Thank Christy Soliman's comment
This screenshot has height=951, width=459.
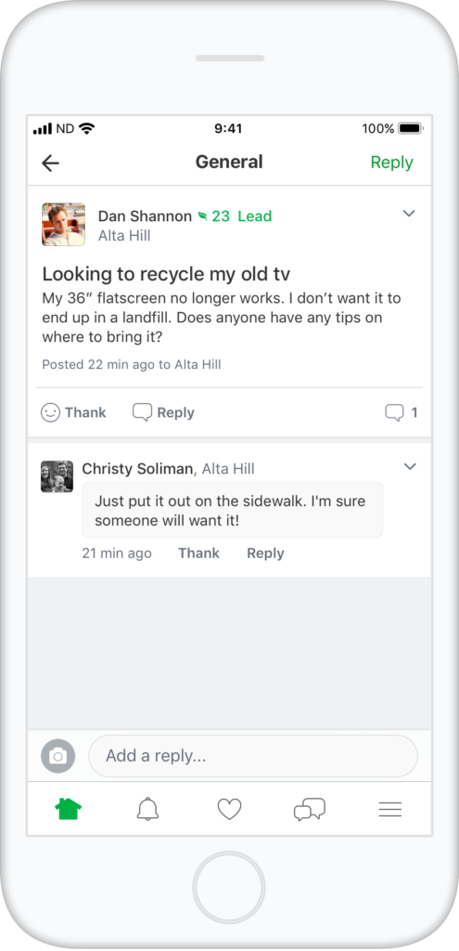198,554
